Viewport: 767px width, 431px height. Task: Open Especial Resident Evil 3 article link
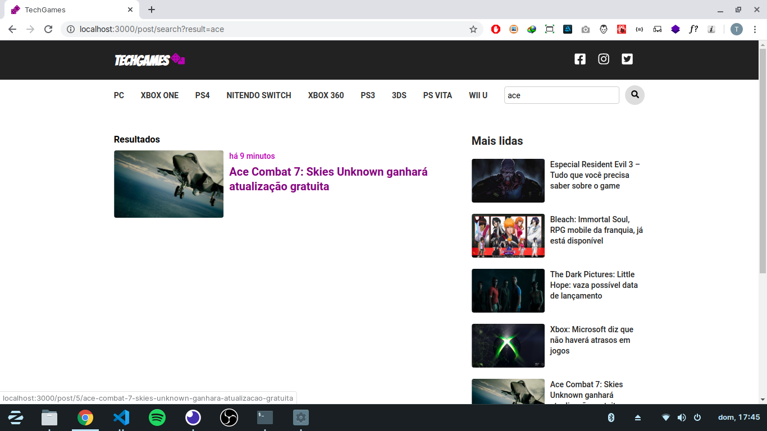tap(595, 175)
